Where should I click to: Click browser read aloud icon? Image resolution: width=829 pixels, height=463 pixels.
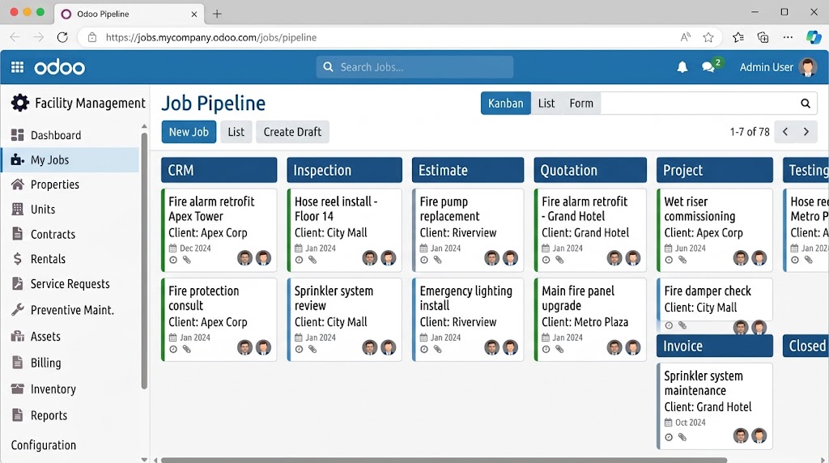(685, 37)
